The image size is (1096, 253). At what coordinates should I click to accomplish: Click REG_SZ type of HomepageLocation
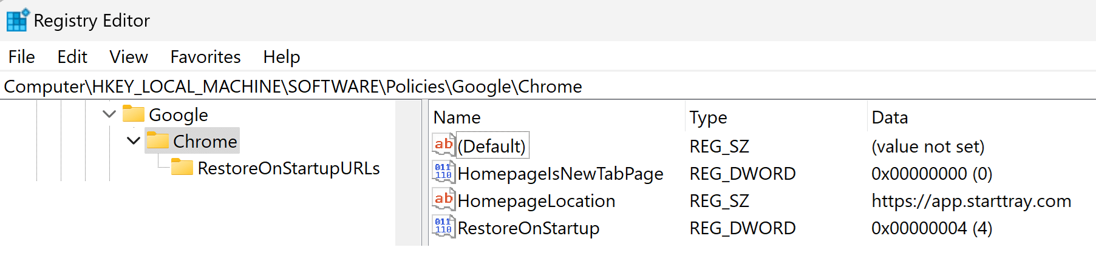point(720,201)
